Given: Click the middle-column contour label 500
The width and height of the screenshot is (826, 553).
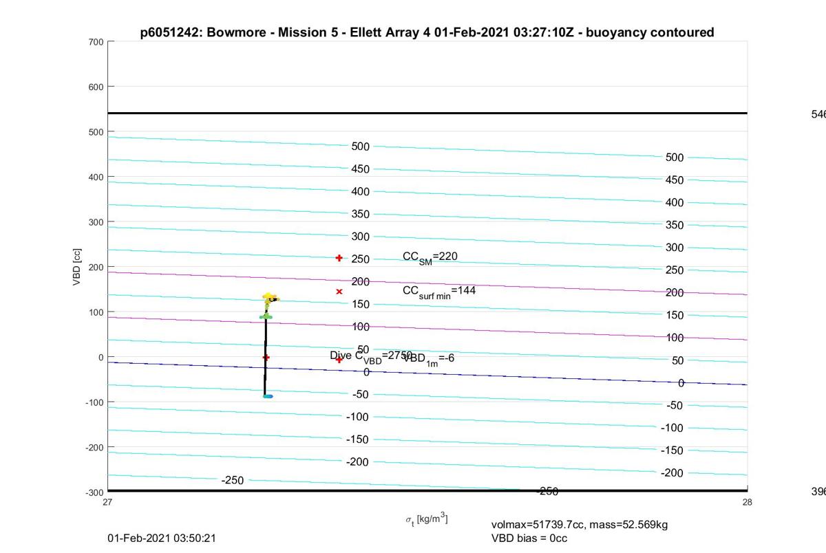Looking at the screenshot, I should tap(361, 147).
